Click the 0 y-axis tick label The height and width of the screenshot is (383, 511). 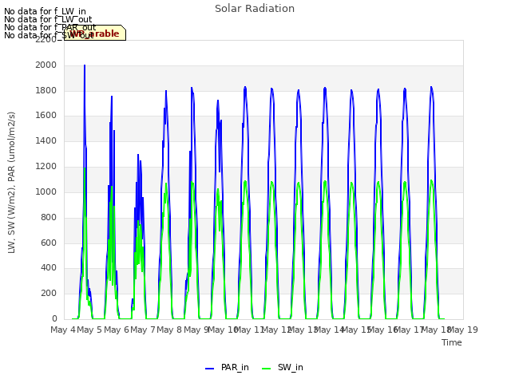[x=54, y=319]
